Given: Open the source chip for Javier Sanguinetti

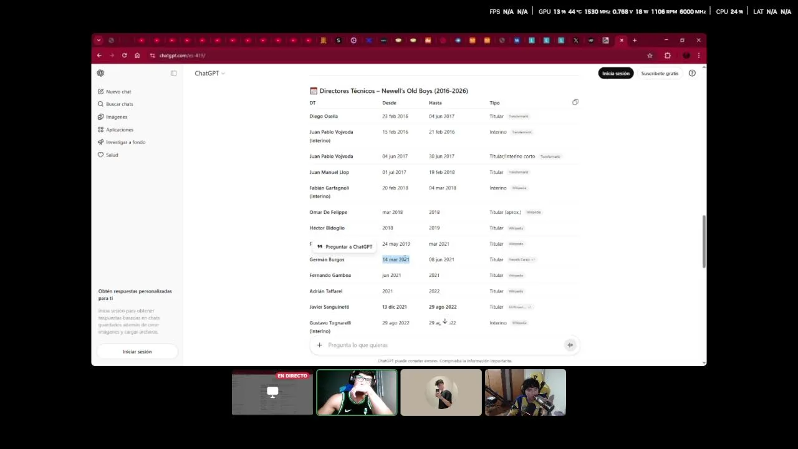Looking at the screenshot, I should coord(520,307).
